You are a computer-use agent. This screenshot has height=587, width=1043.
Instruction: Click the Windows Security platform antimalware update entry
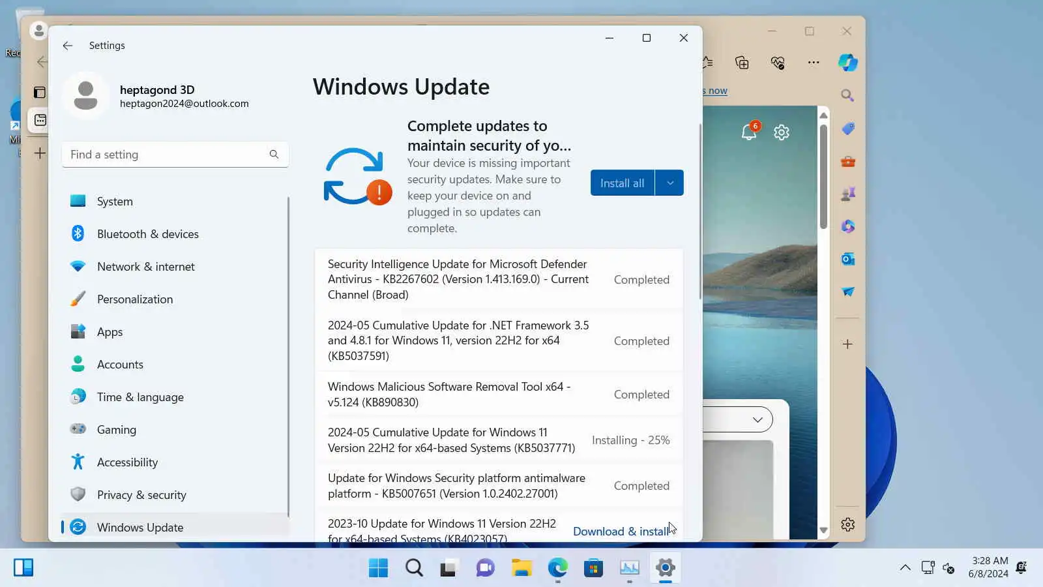(499, 486)
